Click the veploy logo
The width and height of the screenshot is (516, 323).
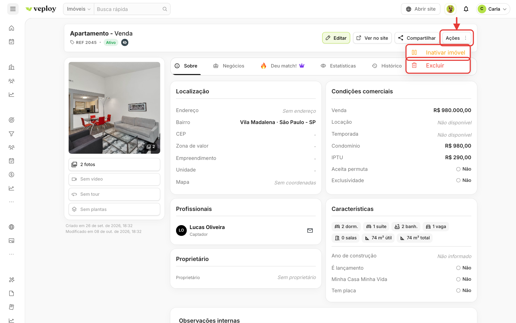point(41,9)
